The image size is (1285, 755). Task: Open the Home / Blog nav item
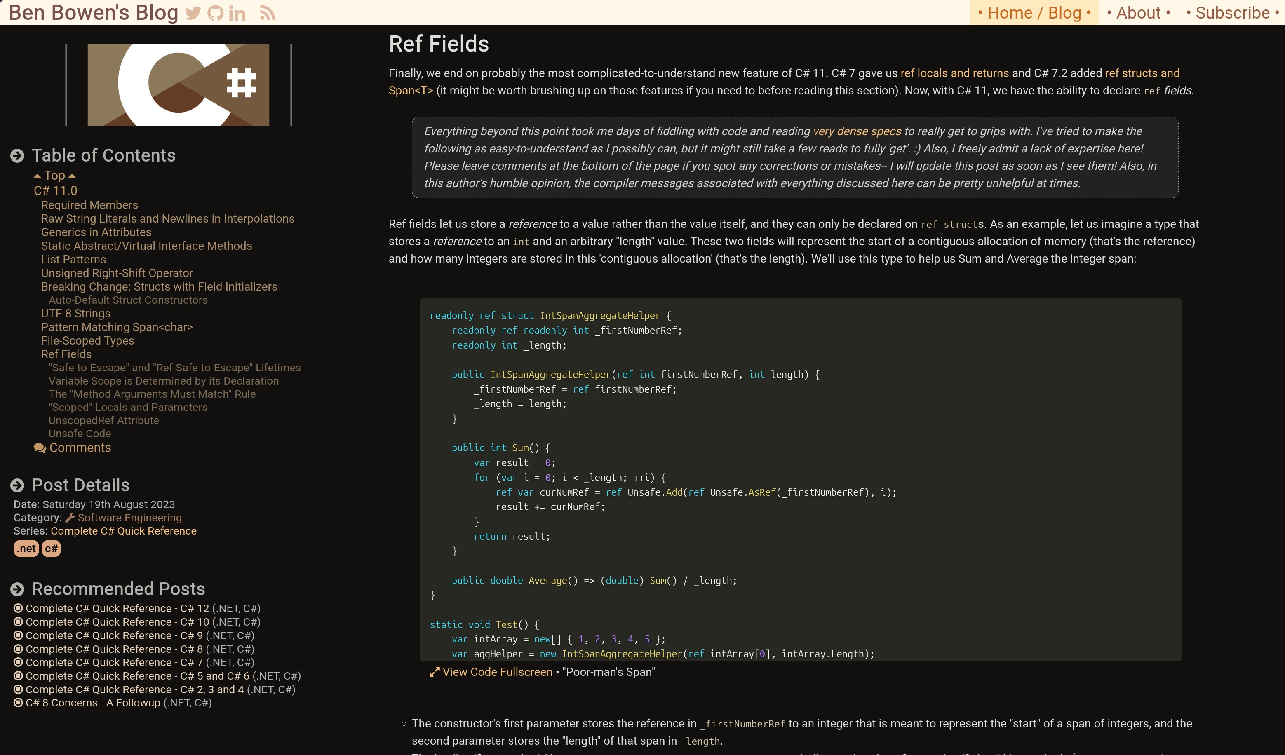click(x=1034, y=13)
